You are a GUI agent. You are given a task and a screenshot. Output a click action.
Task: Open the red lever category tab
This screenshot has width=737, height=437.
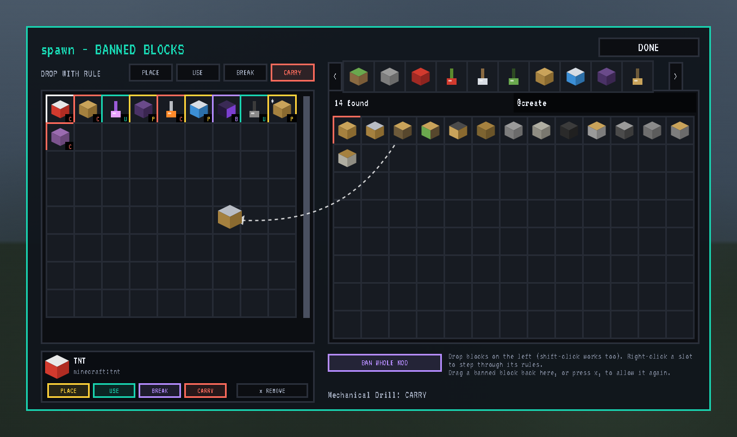[x=451, y=77]
